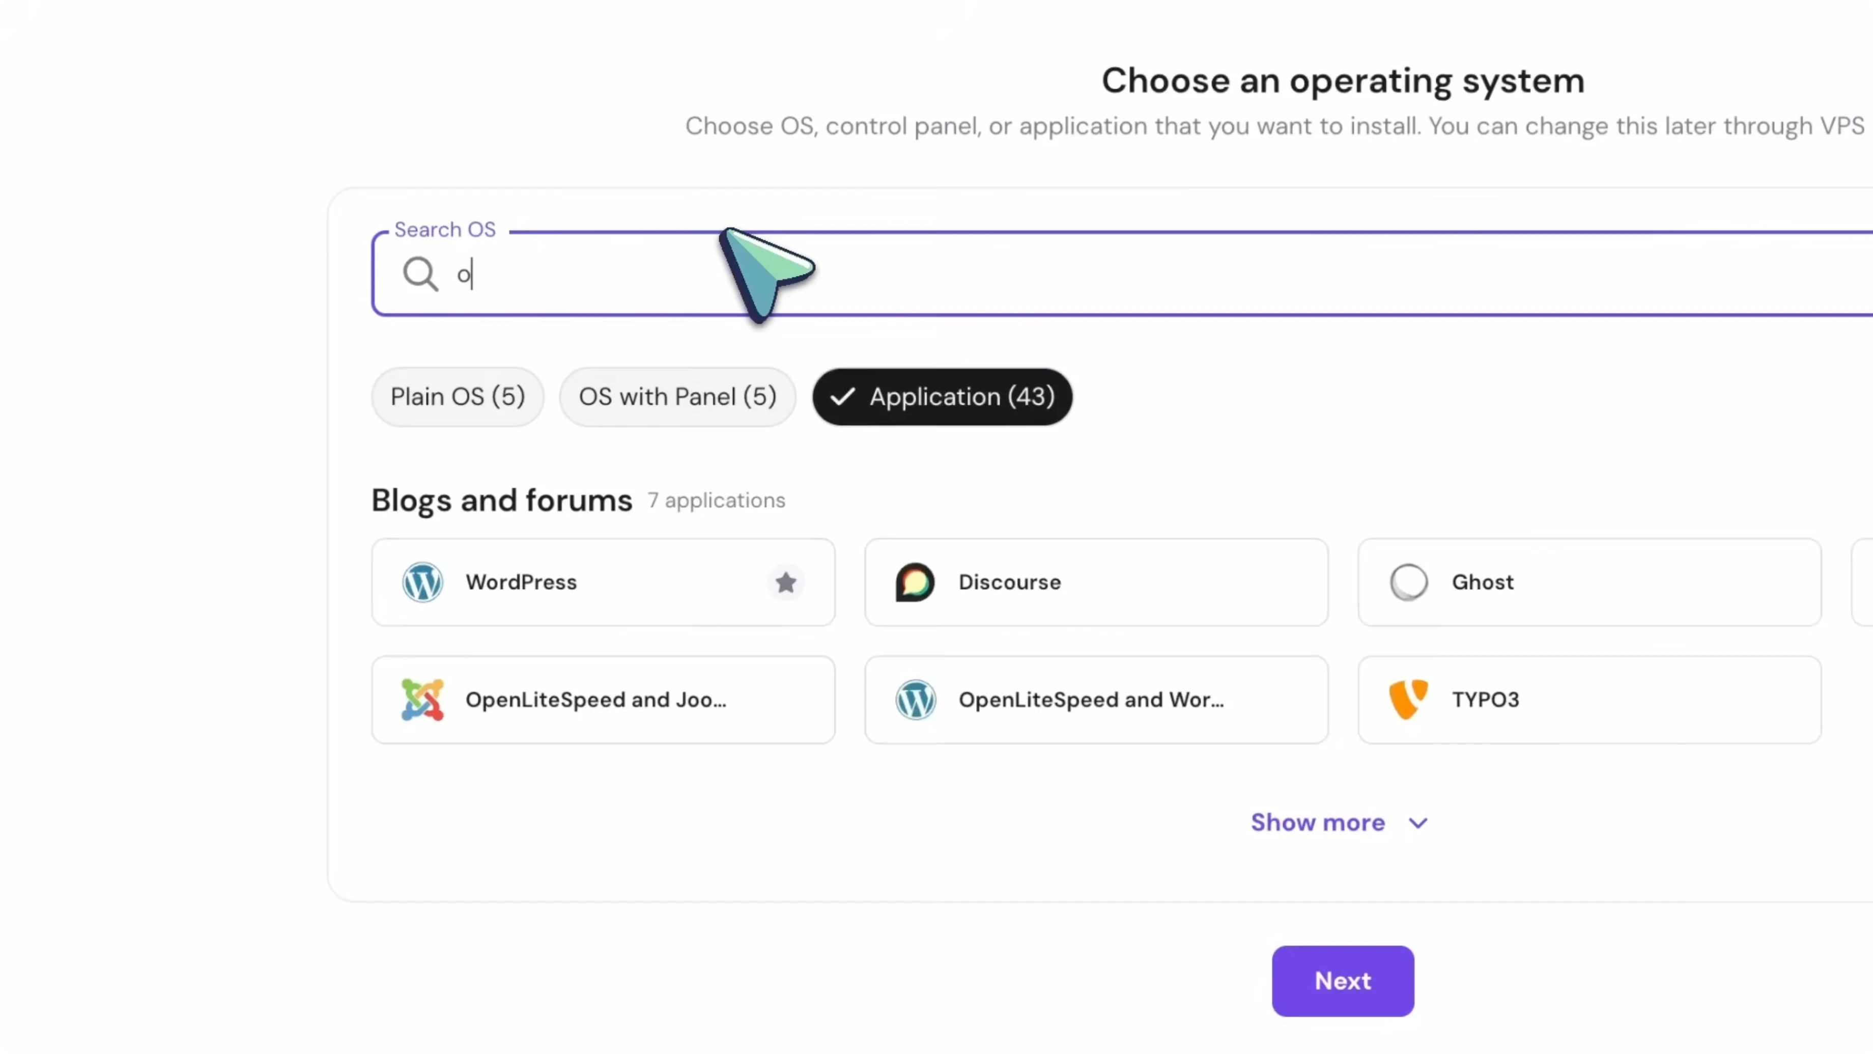Image resolution: width=1873 pixels, height=1054 pixels.
Task: Select the Plain OS (5) filter
Action: tap(458, 397)
